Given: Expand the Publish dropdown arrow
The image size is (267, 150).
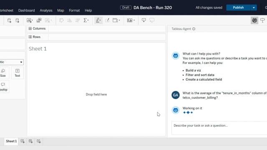Looking at the screenshot, I should click(254, 7).
